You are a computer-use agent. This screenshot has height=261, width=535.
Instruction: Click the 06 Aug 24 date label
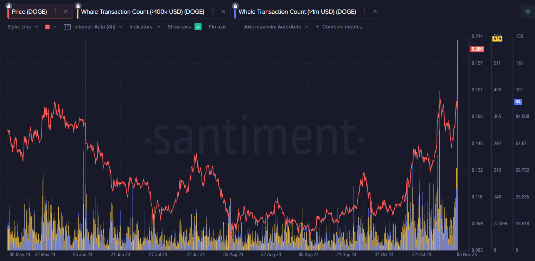click(234, 254)
